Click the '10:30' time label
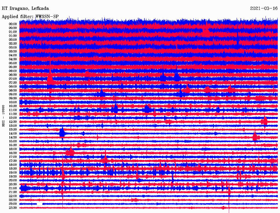Image resolution: width=280 pixels, height=213 pixels. pyautogui.click(x=13, y=106)
